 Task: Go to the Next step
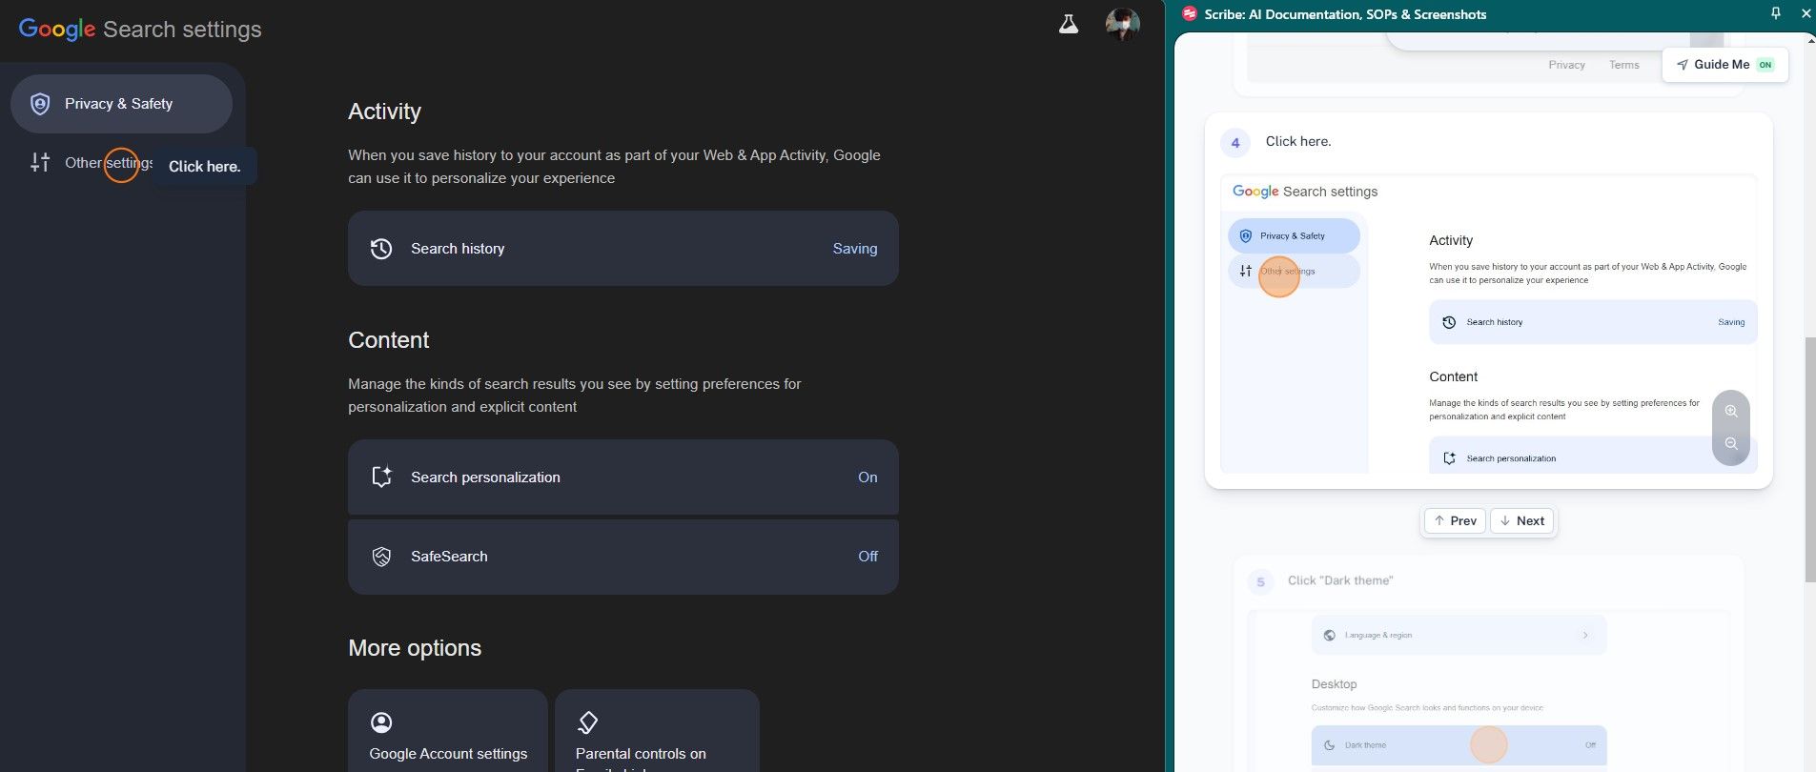click(1522, 520)
